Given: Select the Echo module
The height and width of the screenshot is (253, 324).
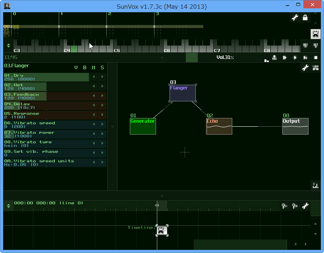Looking at the screenshot, I should (x=219, y=126).
